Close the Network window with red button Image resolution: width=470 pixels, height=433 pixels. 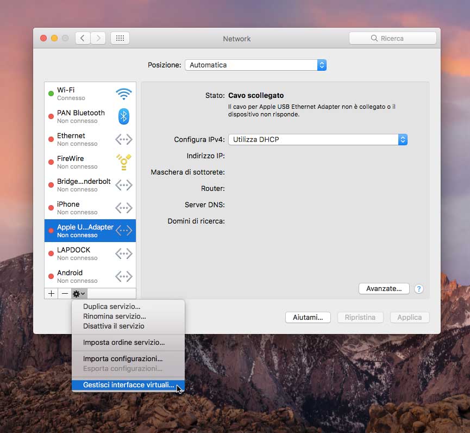[43, 38]
